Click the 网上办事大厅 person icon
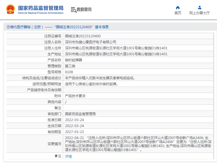This screenshot has width=217, height=163. coord(199,8)
